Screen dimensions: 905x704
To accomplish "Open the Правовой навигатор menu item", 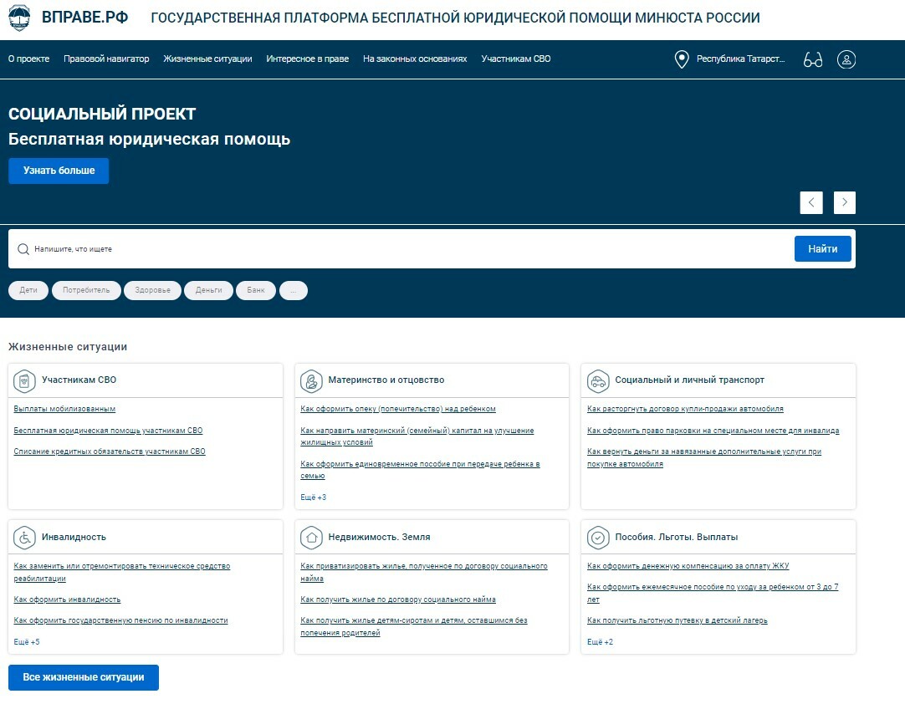I will (106, 59).
